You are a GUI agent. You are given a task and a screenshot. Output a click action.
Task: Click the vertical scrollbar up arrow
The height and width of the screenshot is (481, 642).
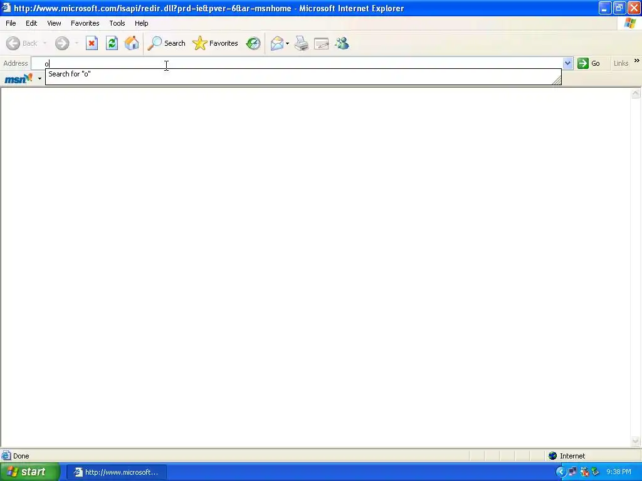pyautogui.click(x=636, y=94)
